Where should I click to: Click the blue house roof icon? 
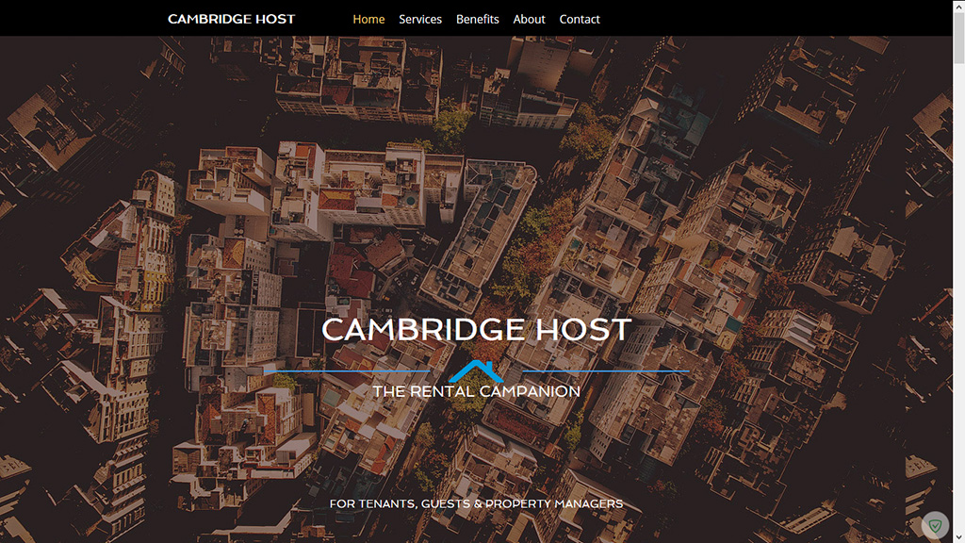476,371
